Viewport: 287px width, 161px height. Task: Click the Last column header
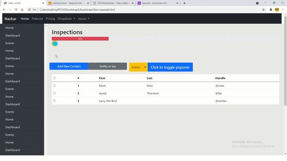tap(149, 78)
